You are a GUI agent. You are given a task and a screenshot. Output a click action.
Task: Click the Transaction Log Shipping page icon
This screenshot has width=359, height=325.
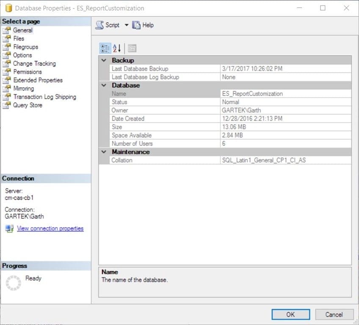tap(7, 97)
